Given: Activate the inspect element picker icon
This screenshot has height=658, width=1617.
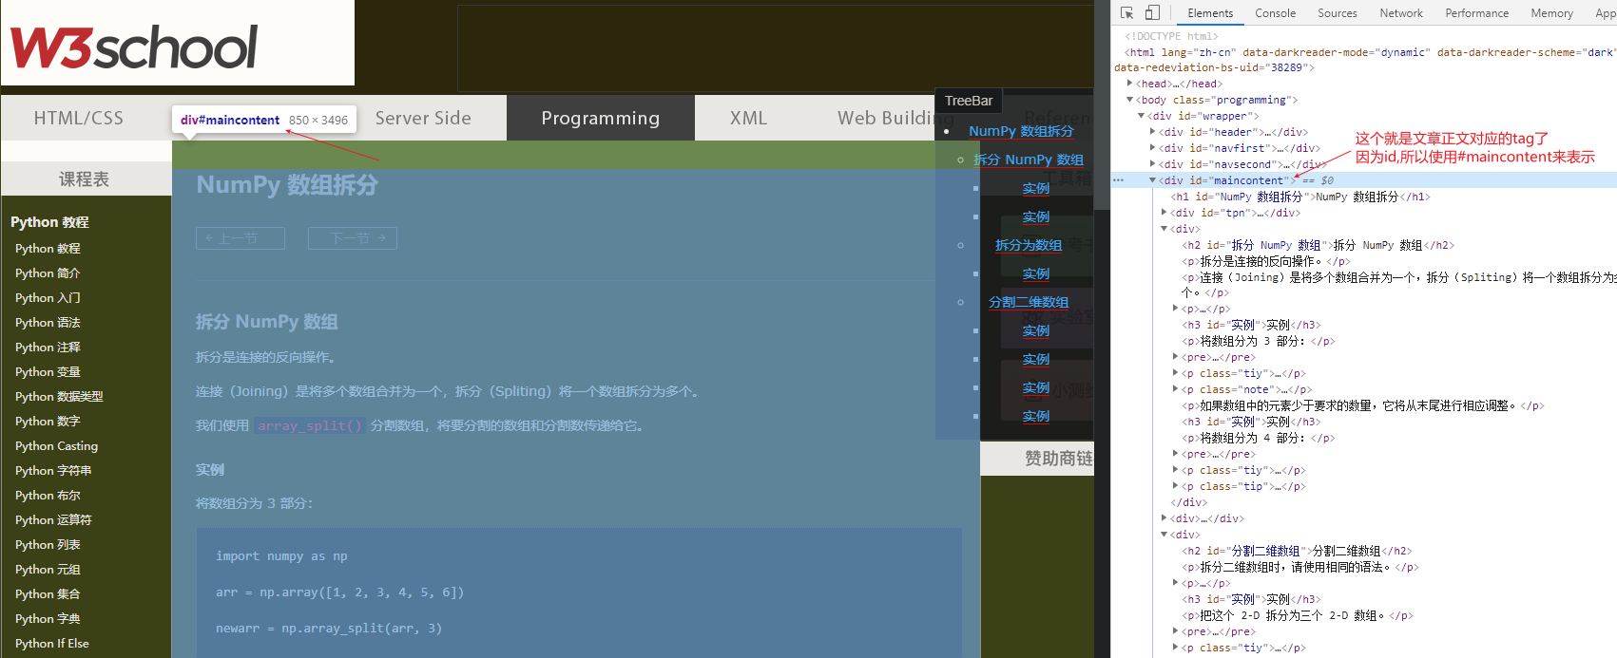Looking at the screenshot, I should coord(1126,13).
